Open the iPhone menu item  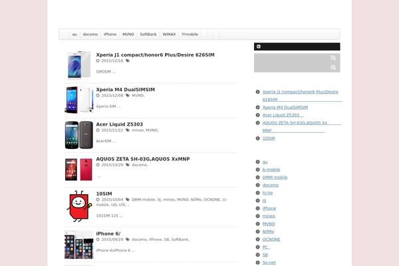point(110,35)
